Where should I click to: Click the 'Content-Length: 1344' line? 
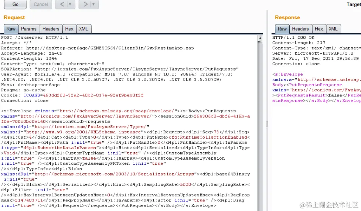pos(29,58)
